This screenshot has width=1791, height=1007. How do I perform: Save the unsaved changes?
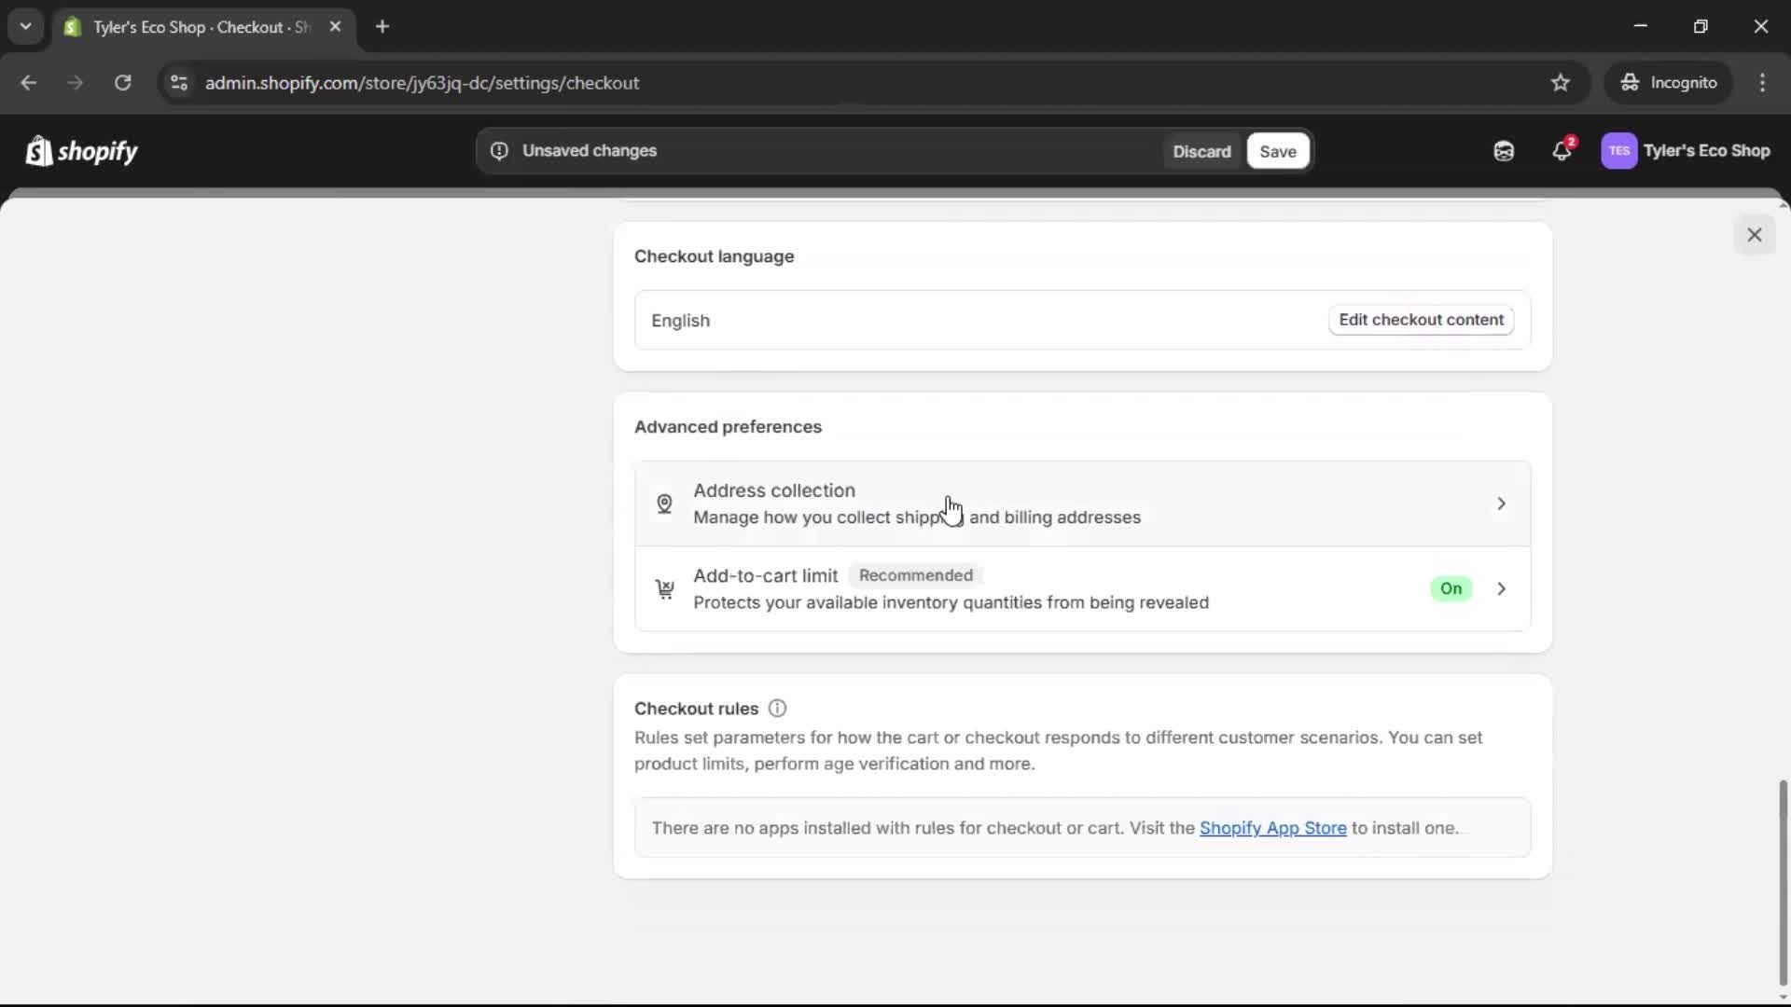(1276, 151)
